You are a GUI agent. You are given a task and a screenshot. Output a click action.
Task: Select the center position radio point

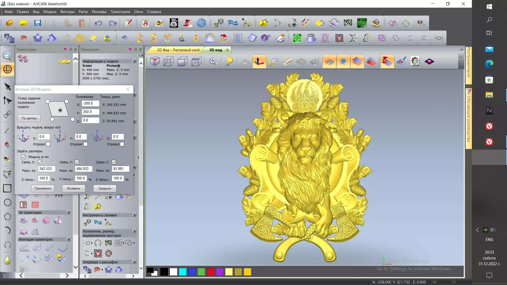pyautogui.click(x=60, y=110)
